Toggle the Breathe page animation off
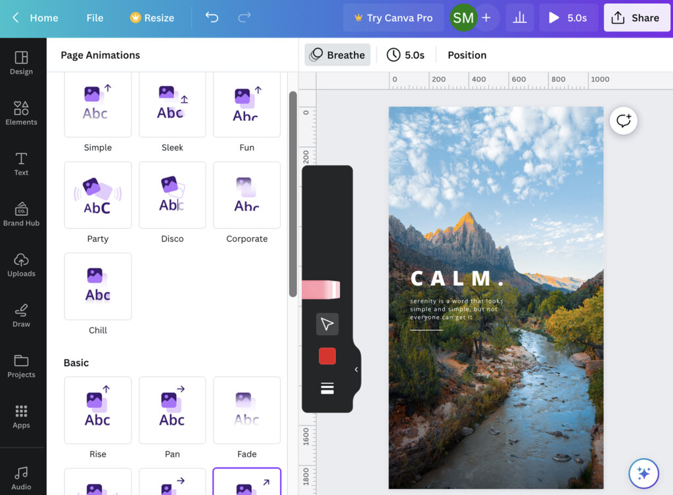673x495 pixels. [x=337, y=55]
